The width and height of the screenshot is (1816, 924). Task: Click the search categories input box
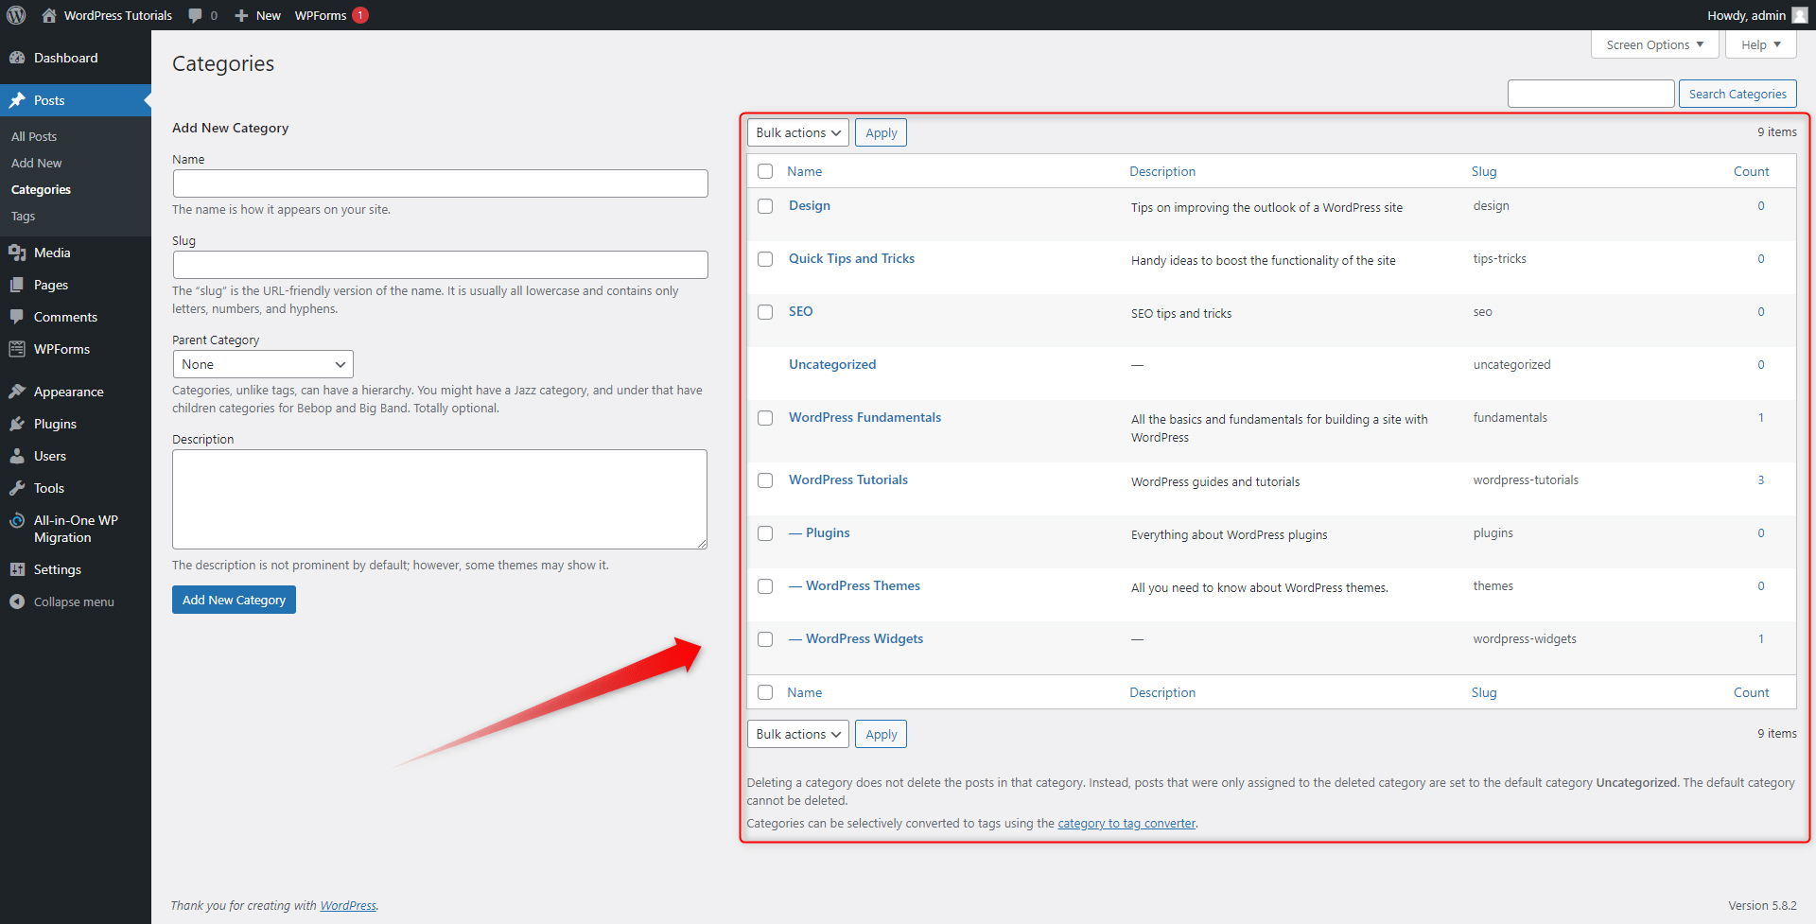pyautogui.click(x=1591, y=94)
